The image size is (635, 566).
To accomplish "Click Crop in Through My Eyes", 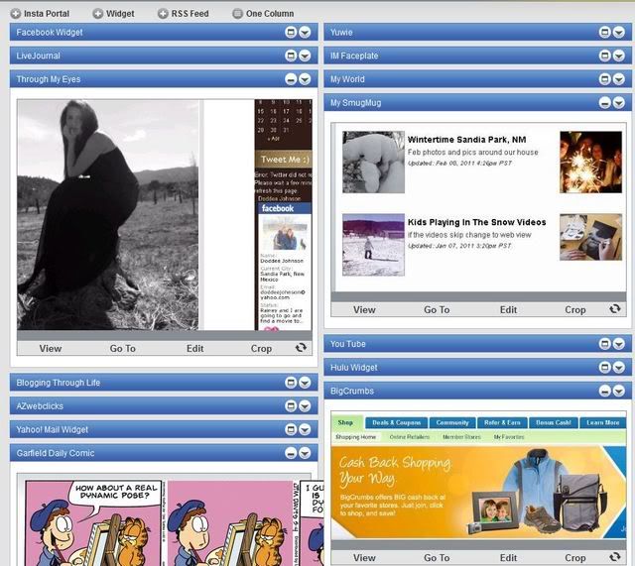I will click(x=261, y=348).
